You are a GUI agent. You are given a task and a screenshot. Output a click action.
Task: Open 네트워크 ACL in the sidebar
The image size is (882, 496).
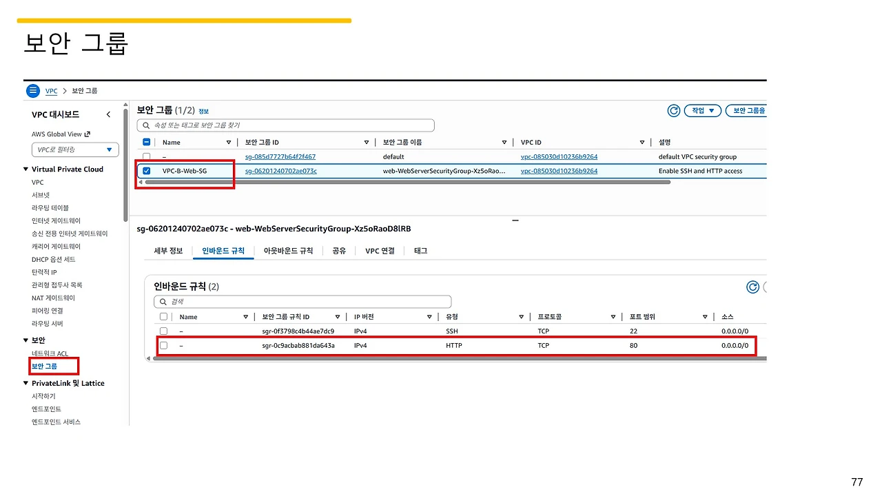(x=50, y=353)
